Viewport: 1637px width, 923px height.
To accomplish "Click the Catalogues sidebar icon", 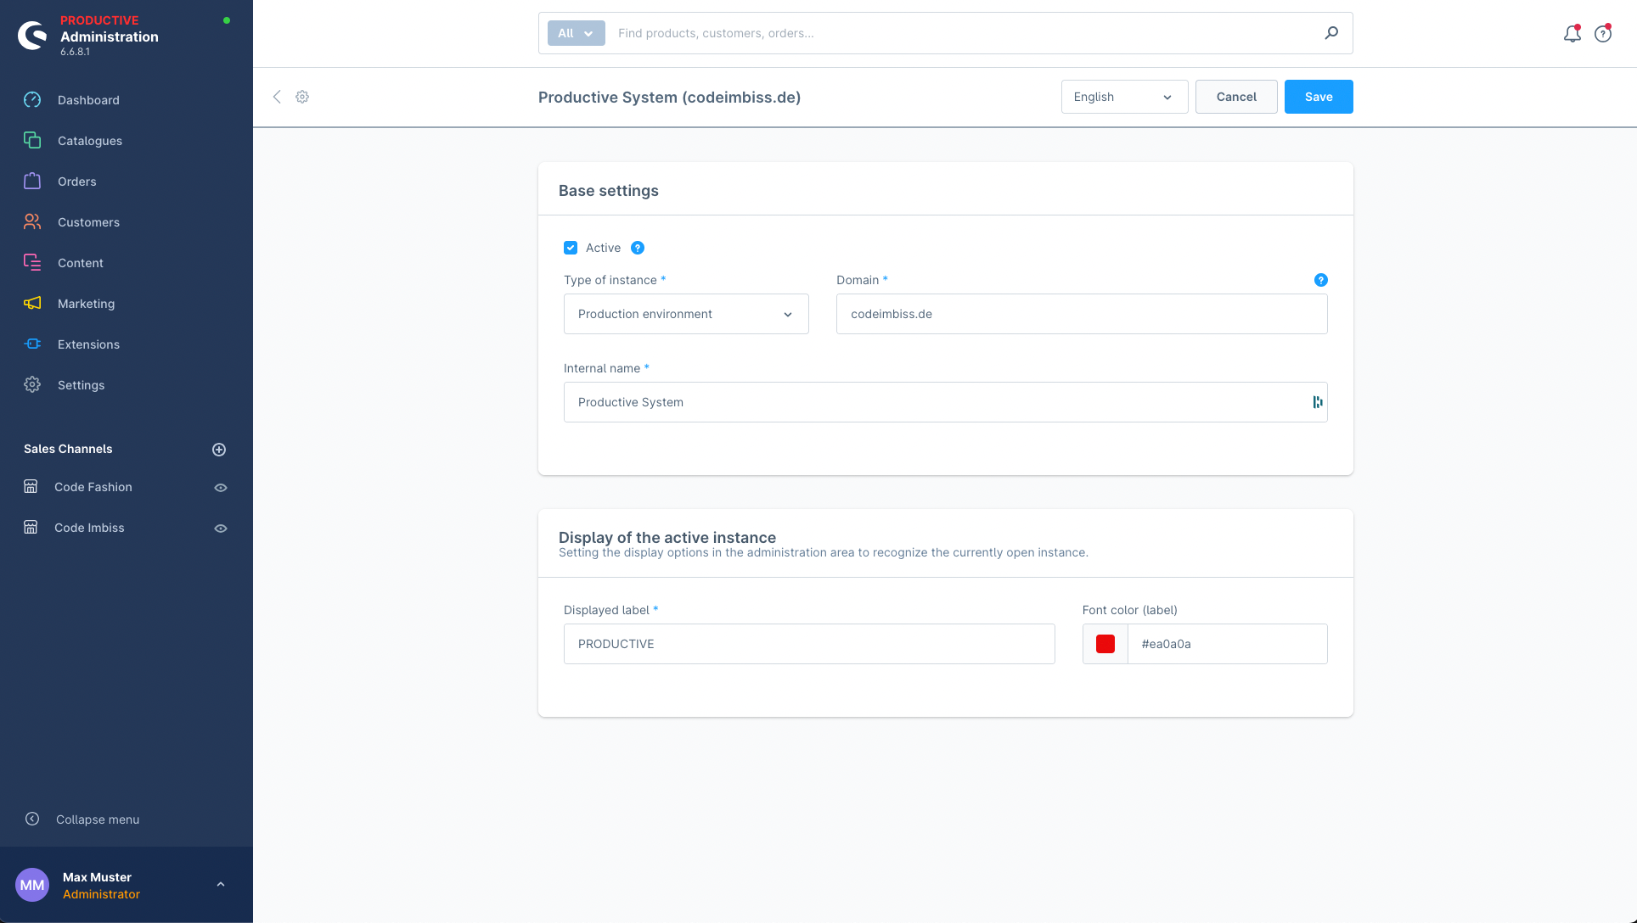I will 32,140.
